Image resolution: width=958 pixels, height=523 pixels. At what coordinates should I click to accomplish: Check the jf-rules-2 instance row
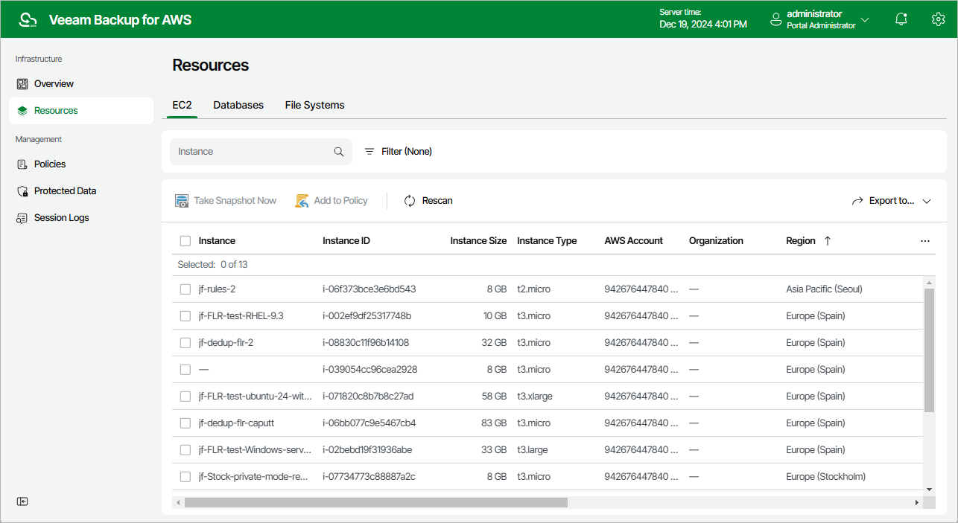point(185,289)
